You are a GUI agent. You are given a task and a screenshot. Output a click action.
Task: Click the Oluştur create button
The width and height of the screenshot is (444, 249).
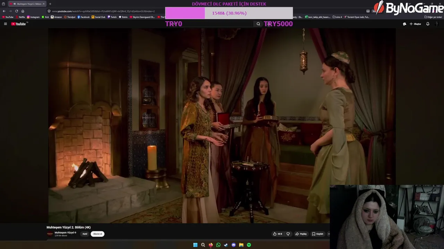(x=415, y=24)
